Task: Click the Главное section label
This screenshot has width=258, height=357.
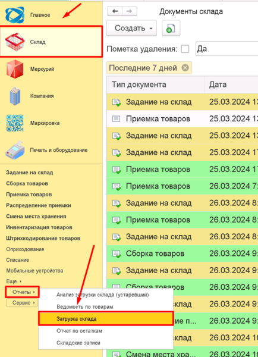Action: tap(40, 15)
